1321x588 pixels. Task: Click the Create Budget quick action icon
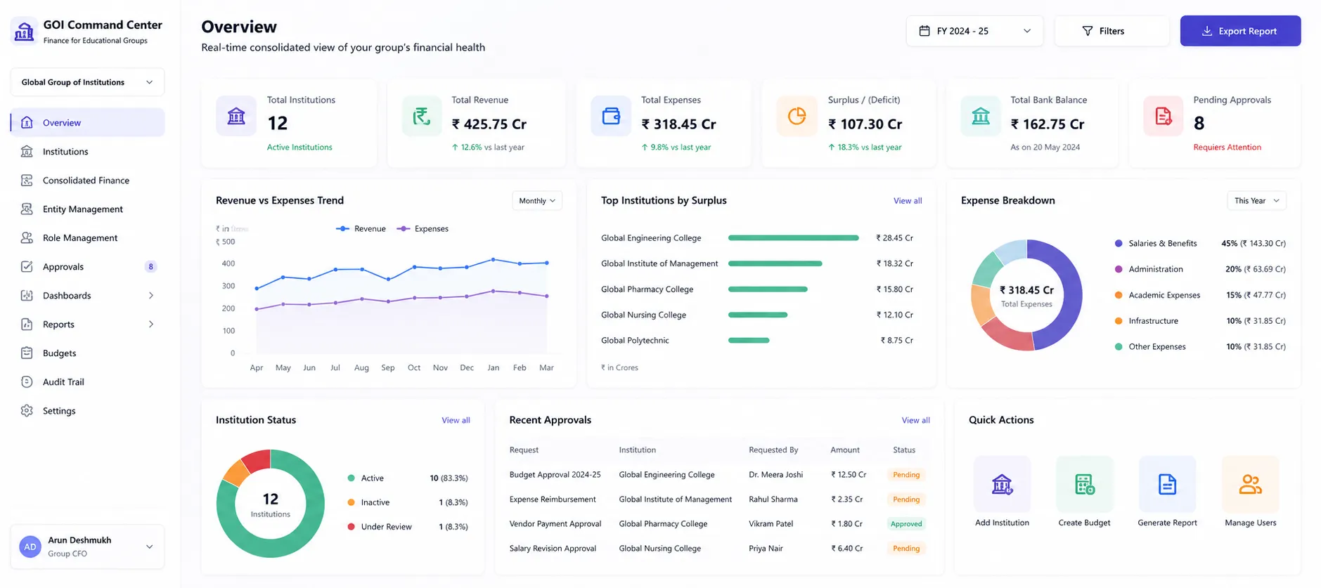(x=1084, y=484)
